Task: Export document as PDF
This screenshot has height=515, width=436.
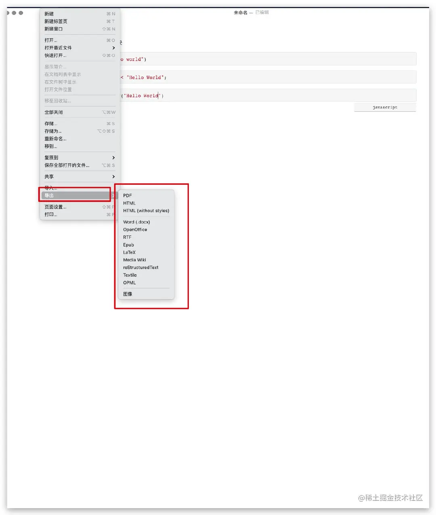Action: click(146, 196)
